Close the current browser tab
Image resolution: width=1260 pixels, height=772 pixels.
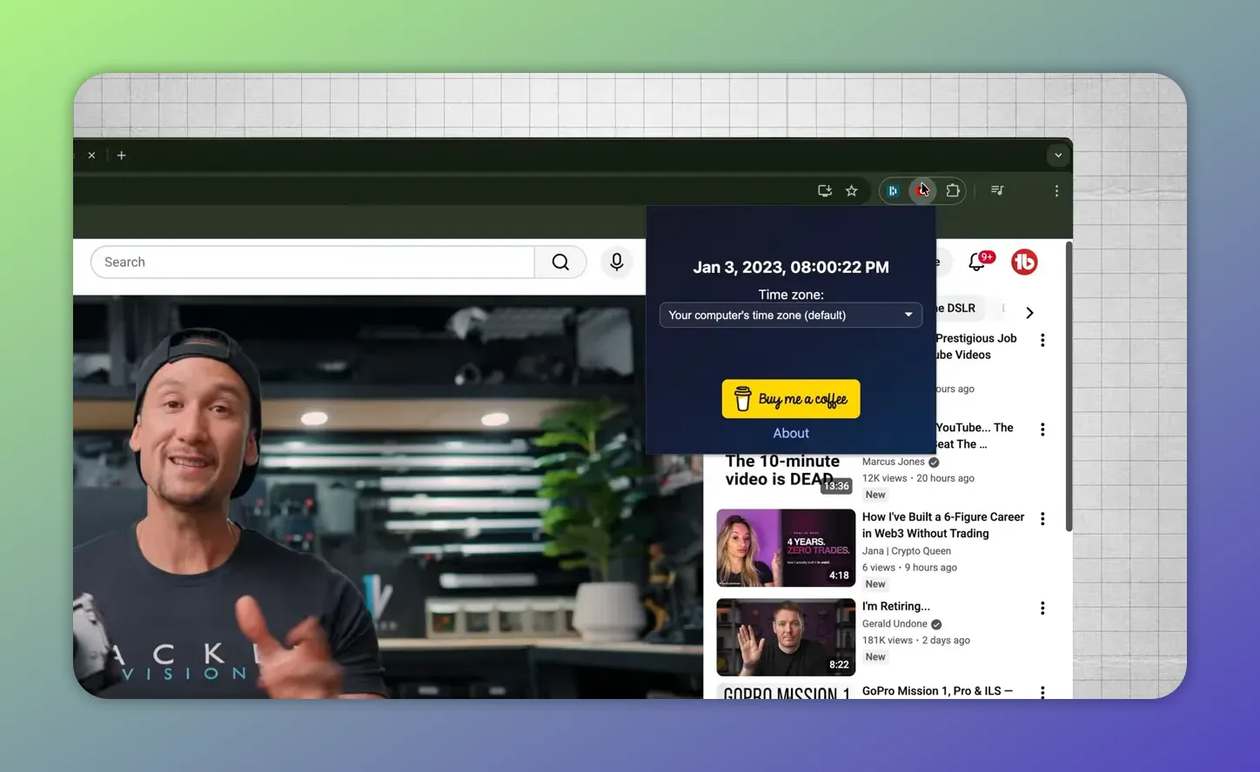(91, 156)
